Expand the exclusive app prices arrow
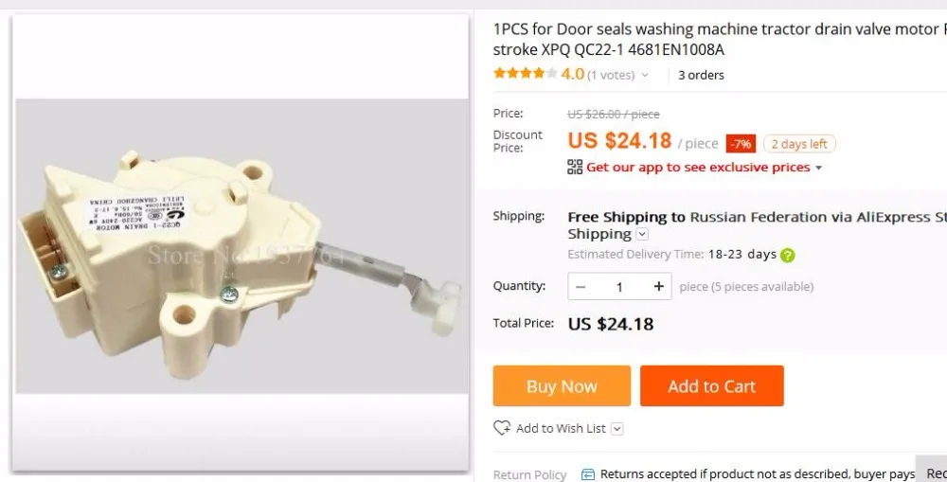947x482 pixels. pos(819,168)
